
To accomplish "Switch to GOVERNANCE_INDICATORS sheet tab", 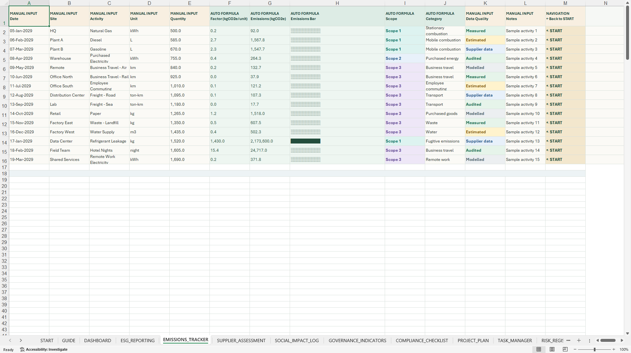I will tap(357, 341).
